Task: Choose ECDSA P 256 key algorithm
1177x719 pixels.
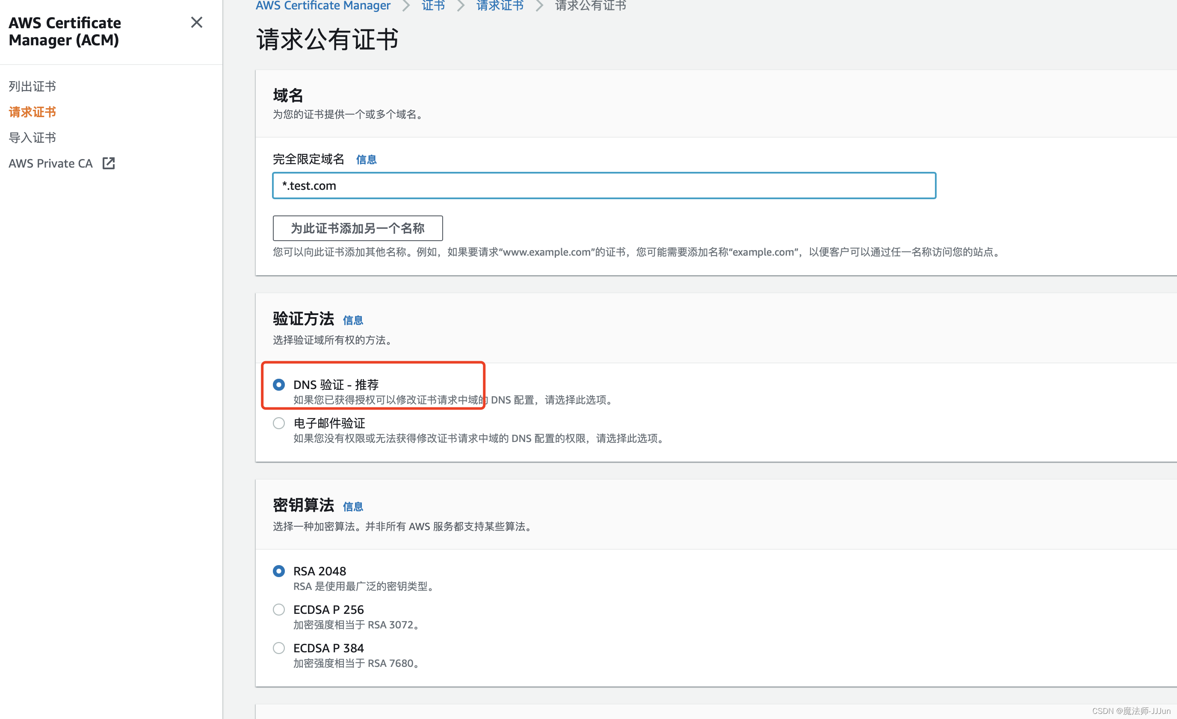Action: tap(279, 610)
